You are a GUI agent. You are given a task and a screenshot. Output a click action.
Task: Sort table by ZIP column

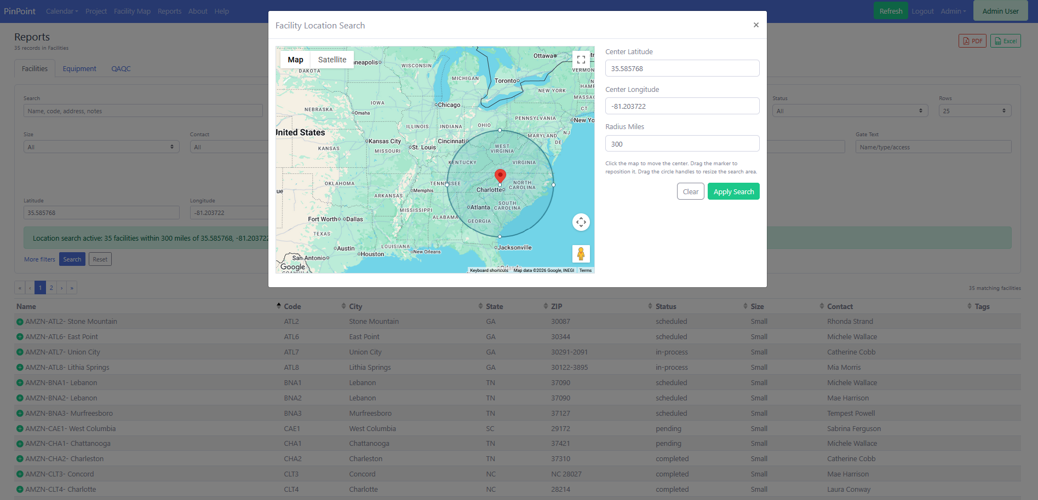pyautogui.click(x=557, y=306)
